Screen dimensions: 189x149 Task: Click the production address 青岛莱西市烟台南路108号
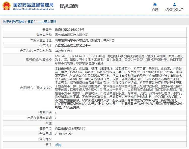(73, 45)
